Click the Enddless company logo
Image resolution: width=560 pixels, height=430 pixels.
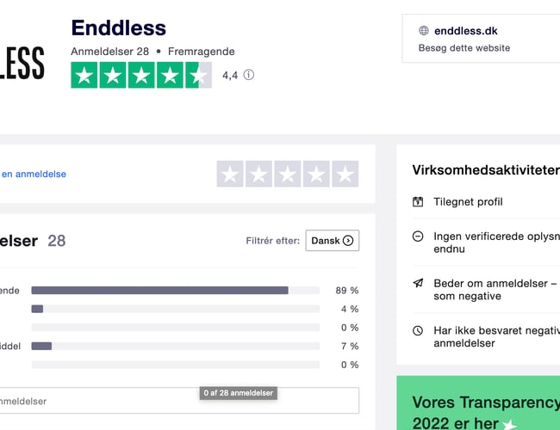pyautogui.click(x=23, y=62)
